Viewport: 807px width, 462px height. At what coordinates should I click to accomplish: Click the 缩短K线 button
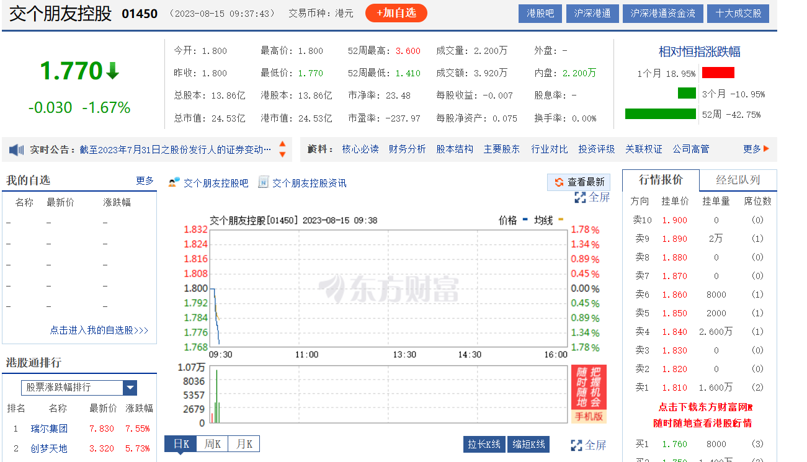tap(528, 445)
